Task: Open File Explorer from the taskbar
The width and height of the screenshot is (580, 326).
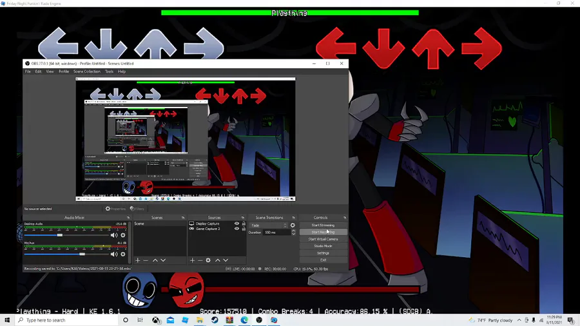Action: point(200,320)
